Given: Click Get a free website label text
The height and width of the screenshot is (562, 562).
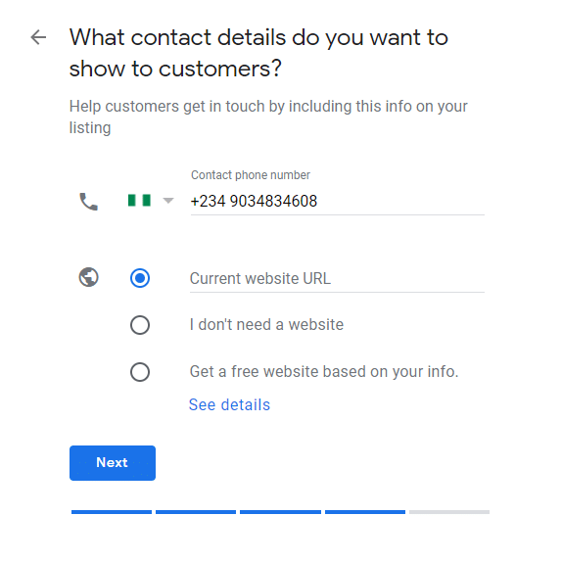Looking at the screenshot, I should point(324,372).
